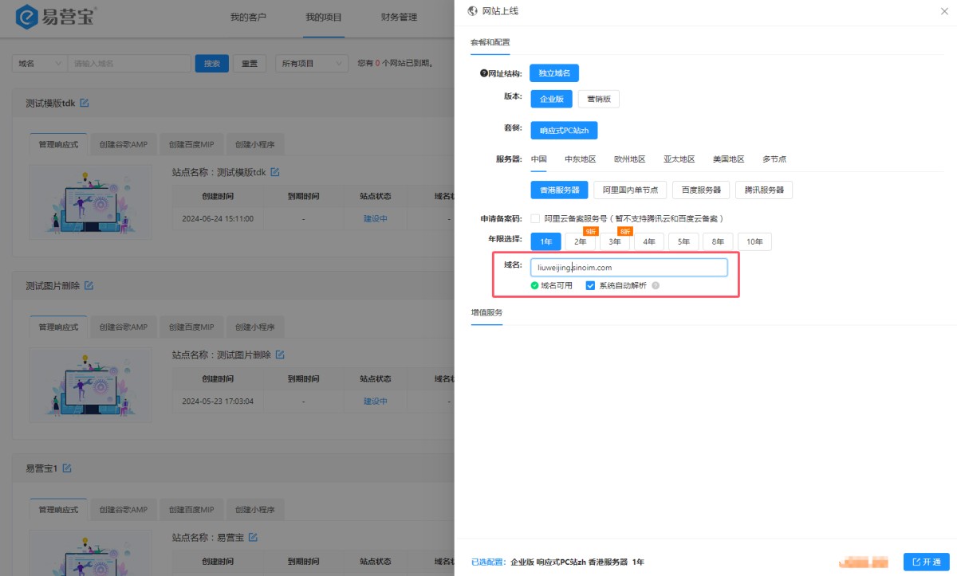
Task: Close the 网站上线 panel
Action: [945, 11]
